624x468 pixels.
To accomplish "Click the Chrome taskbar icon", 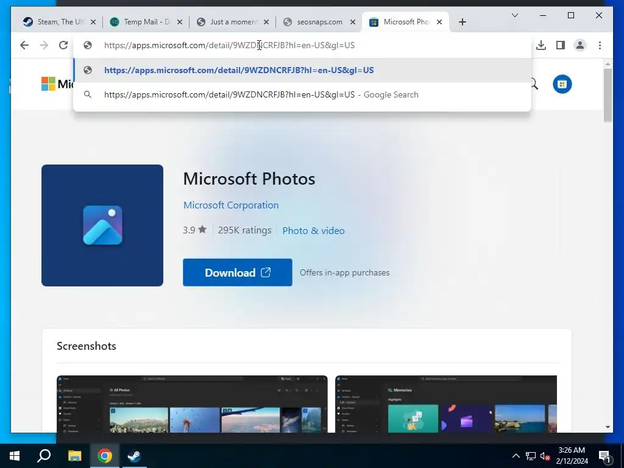I will (105, 456).
